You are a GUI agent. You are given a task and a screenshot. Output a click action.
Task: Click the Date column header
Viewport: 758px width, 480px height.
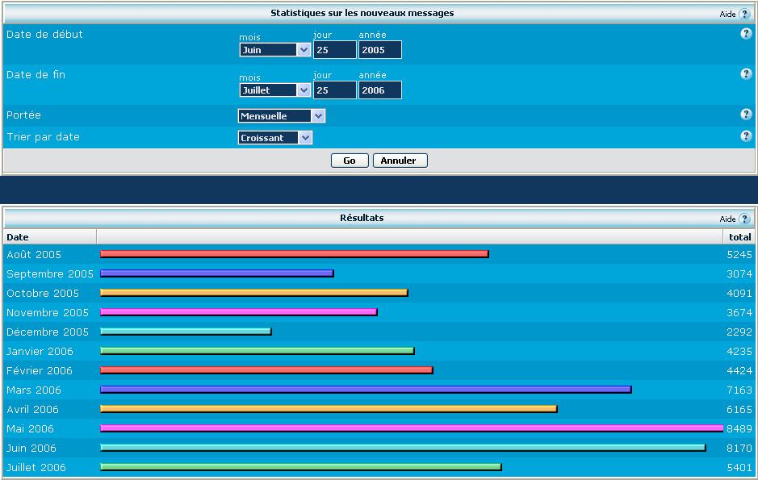18,237
